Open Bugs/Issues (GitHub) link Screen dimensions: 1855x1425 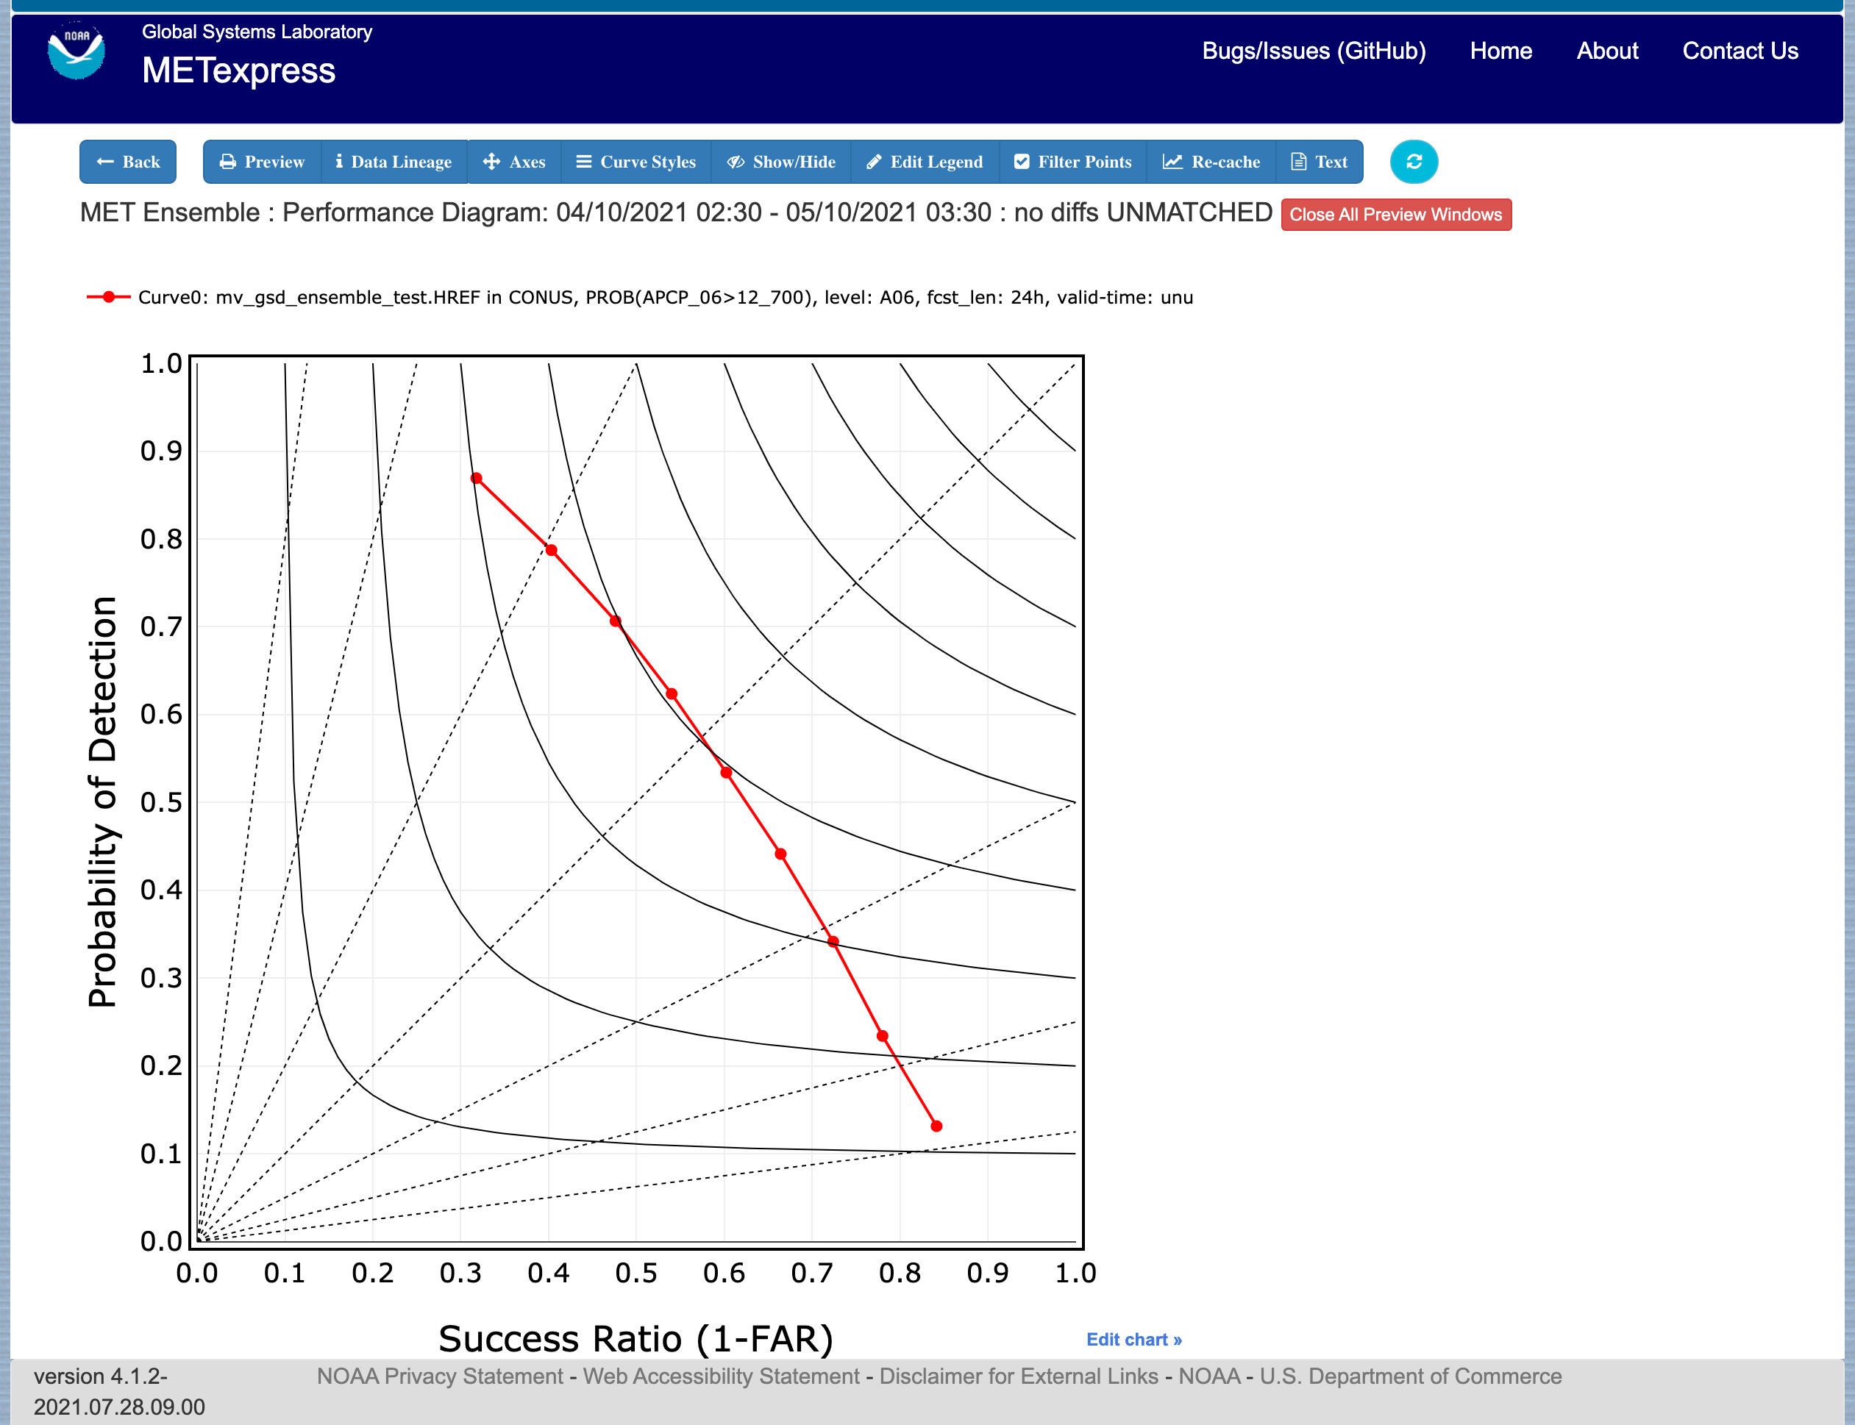coord(1314,51)
